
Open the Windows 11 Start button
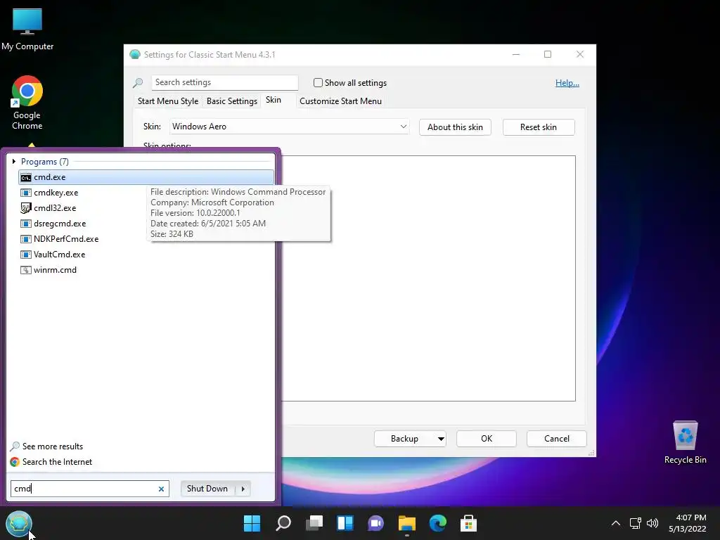pyautogui.click(x=252, y=523)
